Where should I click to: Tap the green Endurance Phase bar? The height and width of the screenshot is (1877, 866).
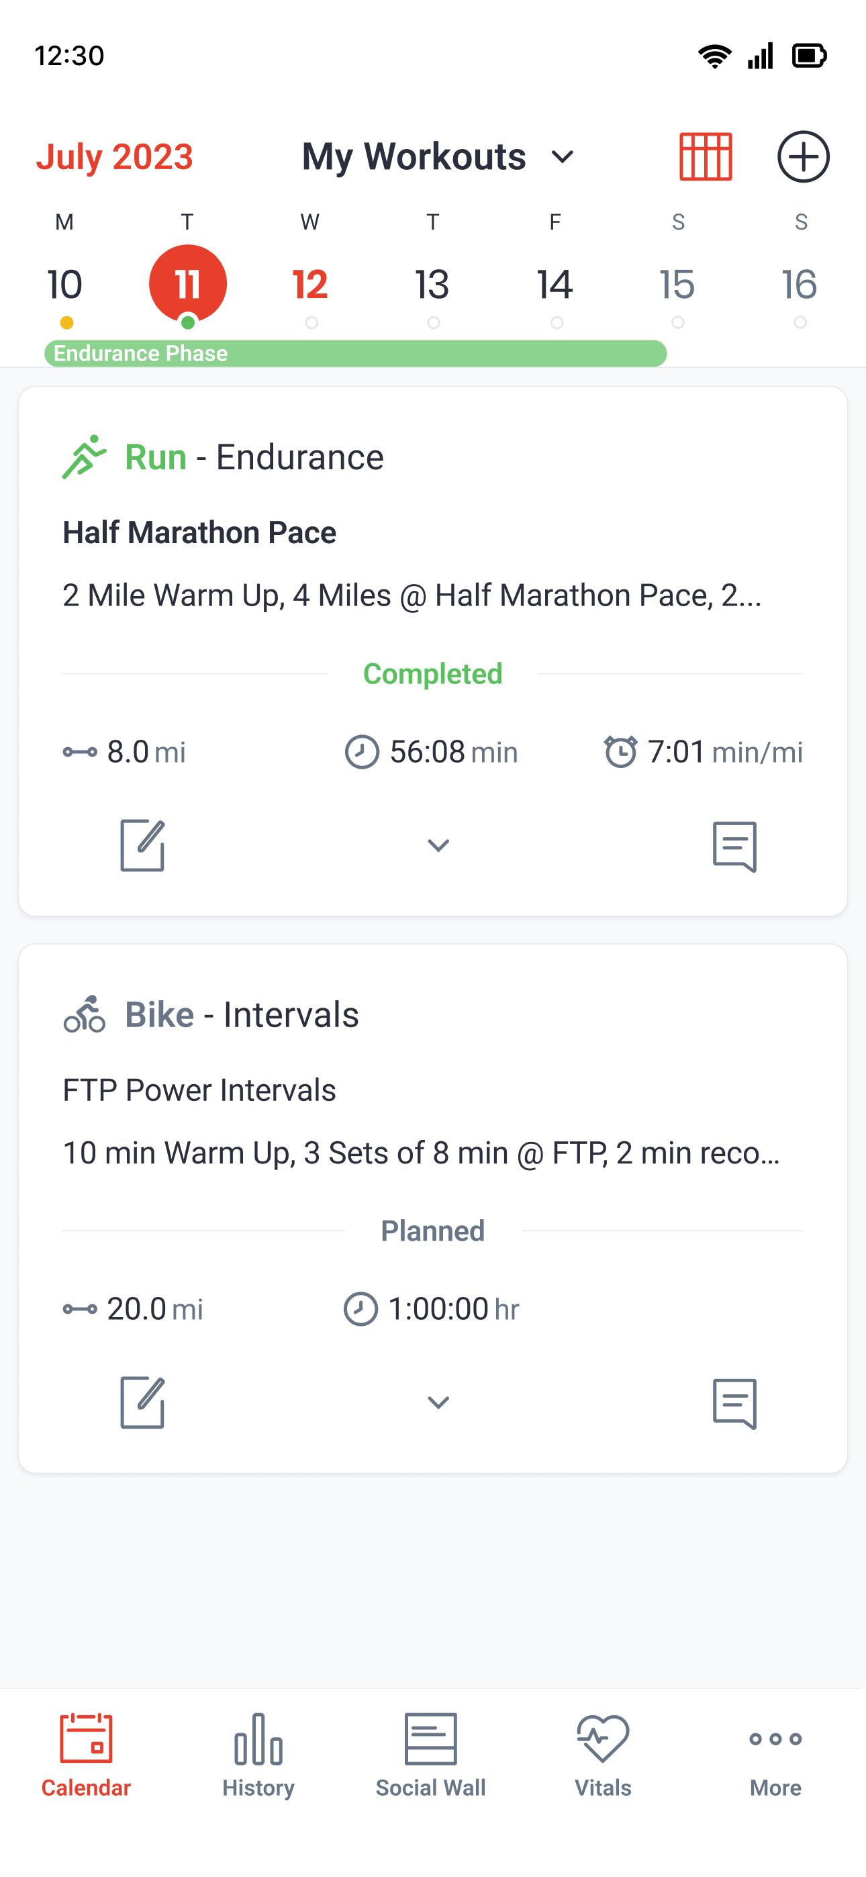pos(356,353)
